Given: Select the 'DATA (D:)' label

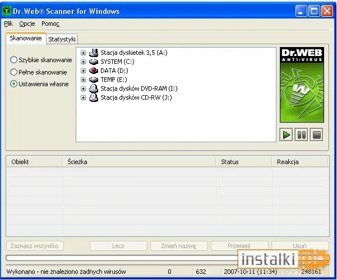Looking at the screenshot, I should click(x=114, y=71).
